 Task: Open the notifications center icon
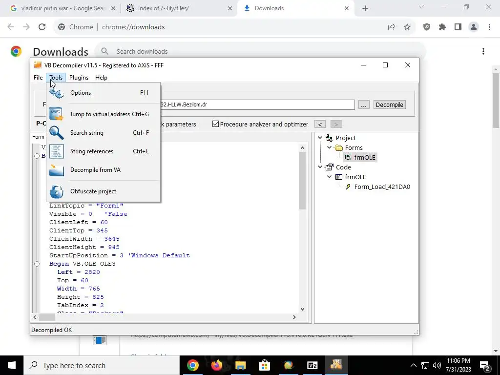tap(485, 365)
